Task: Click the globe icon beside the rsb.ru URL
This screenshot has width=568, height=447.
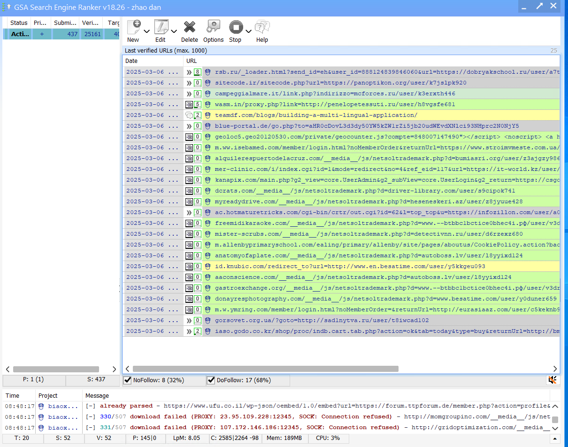Action: pyautogui.click(x=207, y=72)
